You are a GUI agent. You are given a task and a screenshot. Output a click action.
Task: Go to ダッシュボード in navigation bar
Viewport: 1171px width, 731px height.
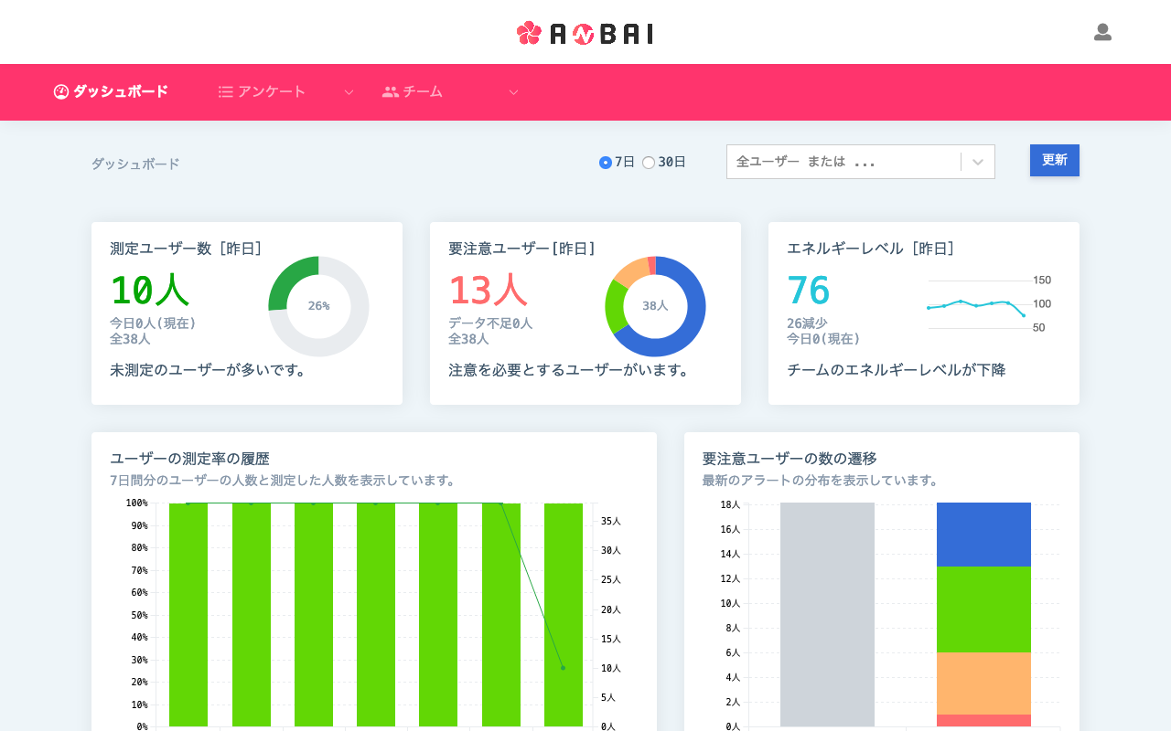tap(120, 91)
